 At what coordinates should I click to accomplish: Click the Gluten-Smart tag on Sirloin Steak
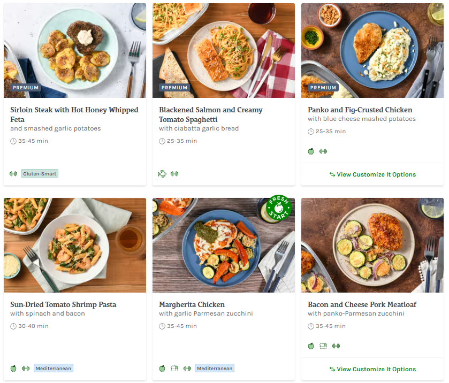click(x=40, y=174)
